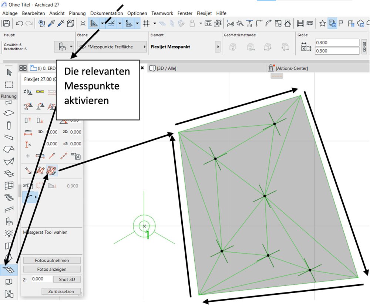Open dropdown arrow next to guide lines

pyautogui.click(x=102, y=23)
